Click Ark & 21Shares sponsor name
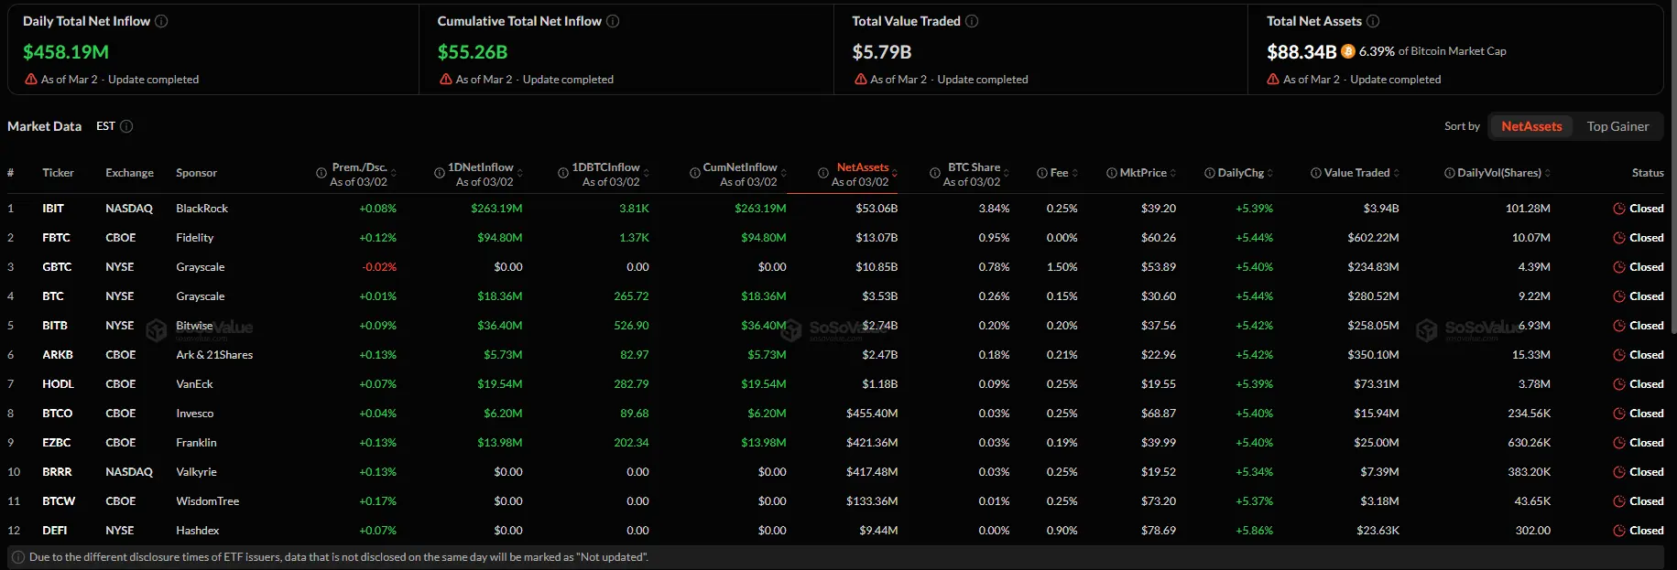This screenshot has width=1677, height=570. point(214,355)
